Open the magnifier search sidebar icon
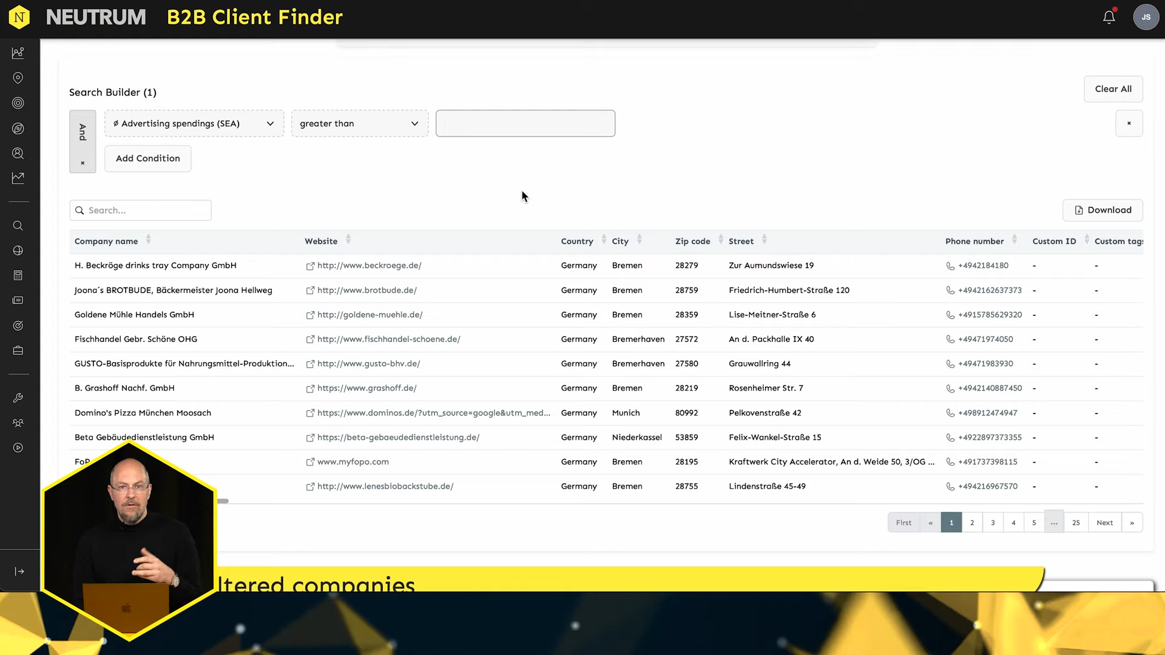 (x=18, y=226)
